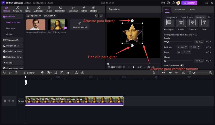
Task: Open the Configuración menu
Action: pos(39,3)
